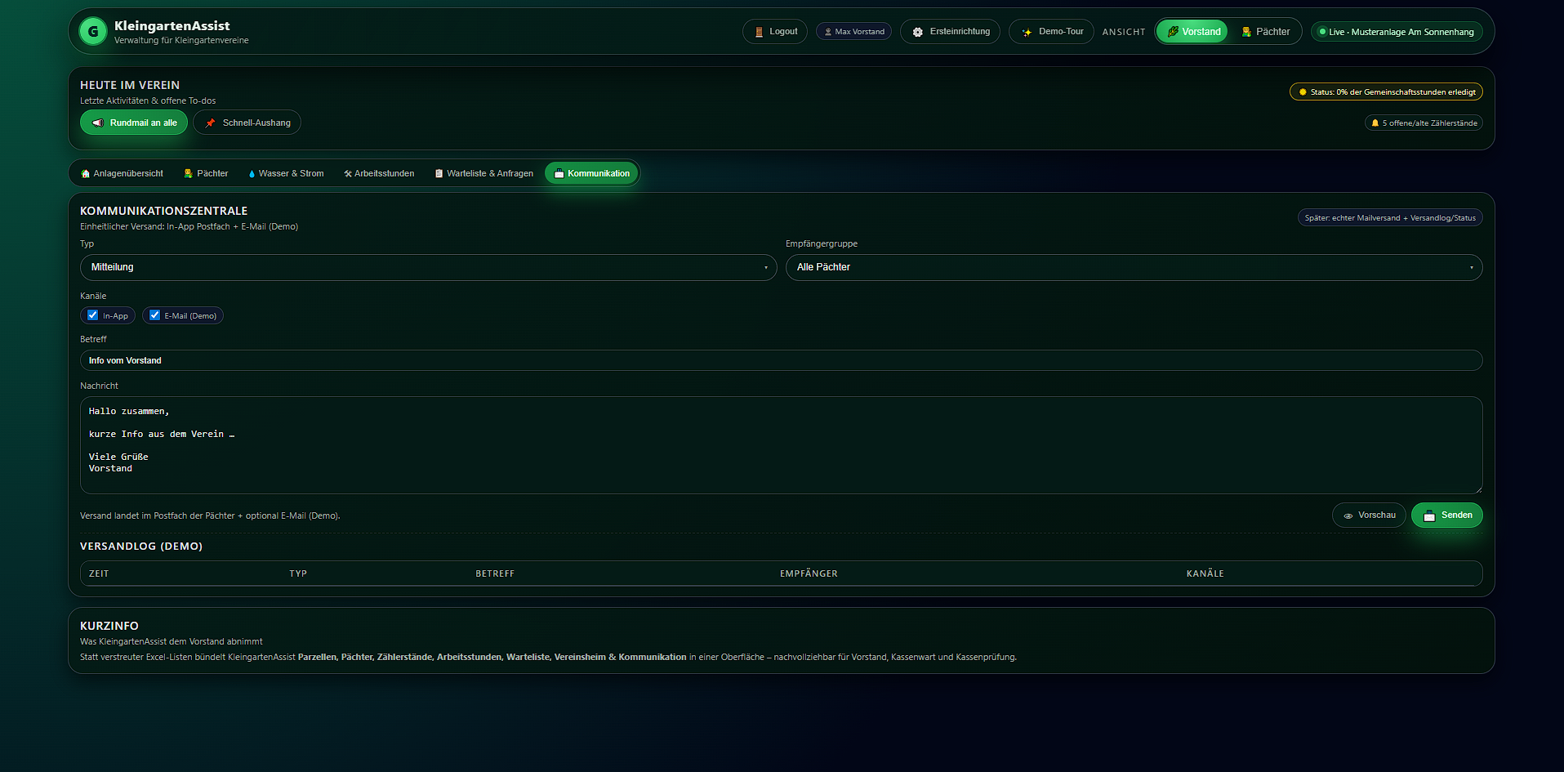The height and width of the screenshot is (772, 1564).
Task: Switch to the Warteliste & Anfragen tab
Action: pyautogui.click(x=483, y=173)
